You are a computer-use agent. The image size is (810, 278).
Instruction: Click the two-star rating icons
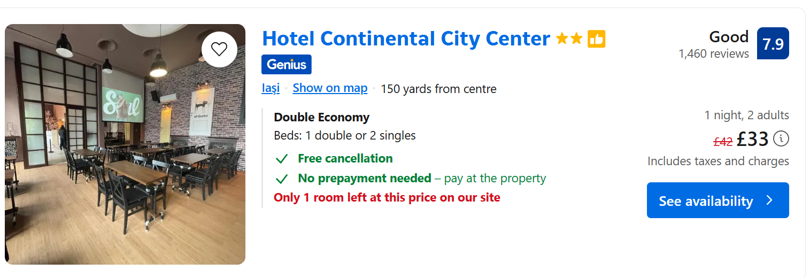(x=569, y=39)
